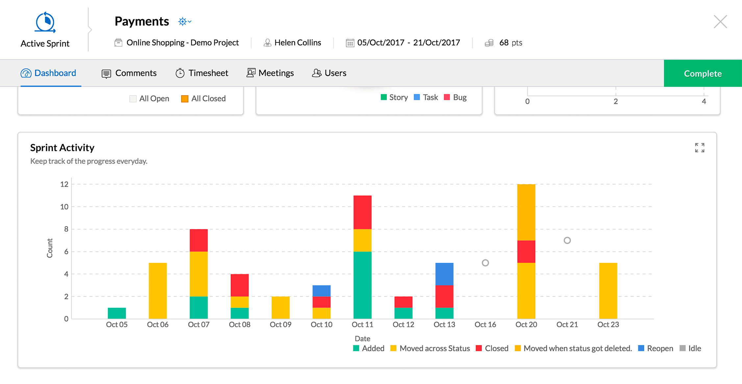Screen dimensions: 742x384
Task: Click the Oct 11 stacked bar
Action: coord(362,257)
